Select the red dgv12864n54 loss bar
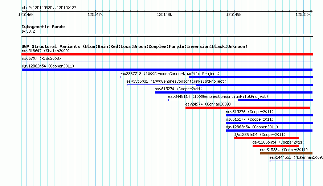Viewport: 323px width, 186px height. coord(266,138)
